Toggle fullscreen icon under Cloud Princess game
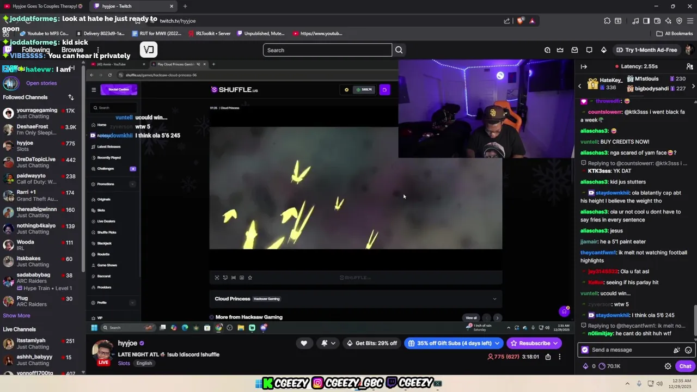This screenshot has width=697, height=392. pyautogui.click(x=217, y=278)
